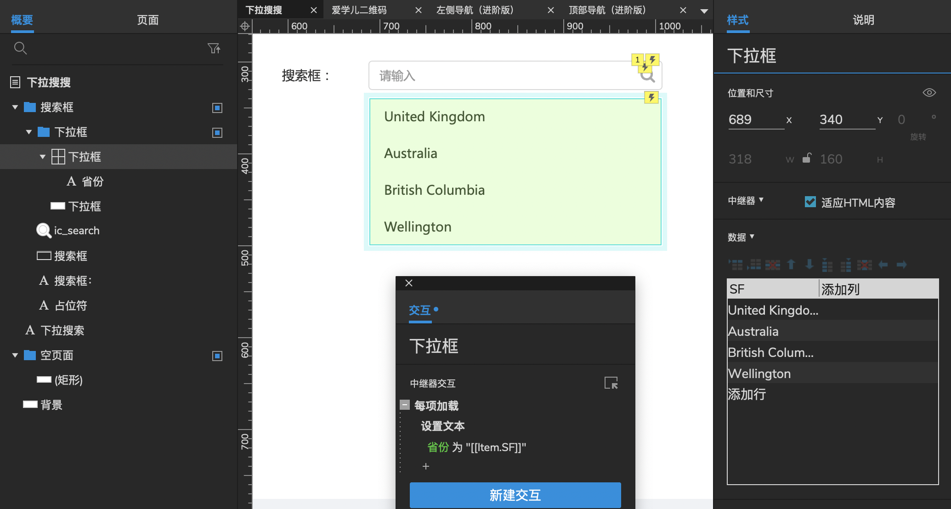
Task: Click the ruler origin crosshair icon
Action: pyautogui.click(x=245, y=26)
